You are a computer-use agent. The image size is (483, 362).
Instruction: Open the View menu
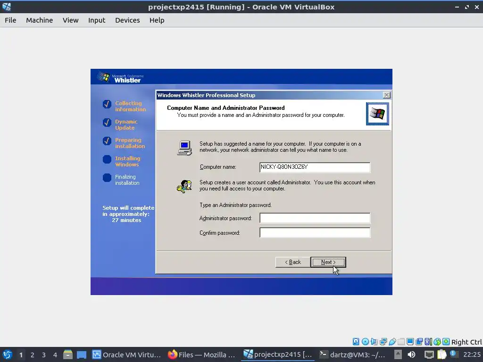point(71,20)
